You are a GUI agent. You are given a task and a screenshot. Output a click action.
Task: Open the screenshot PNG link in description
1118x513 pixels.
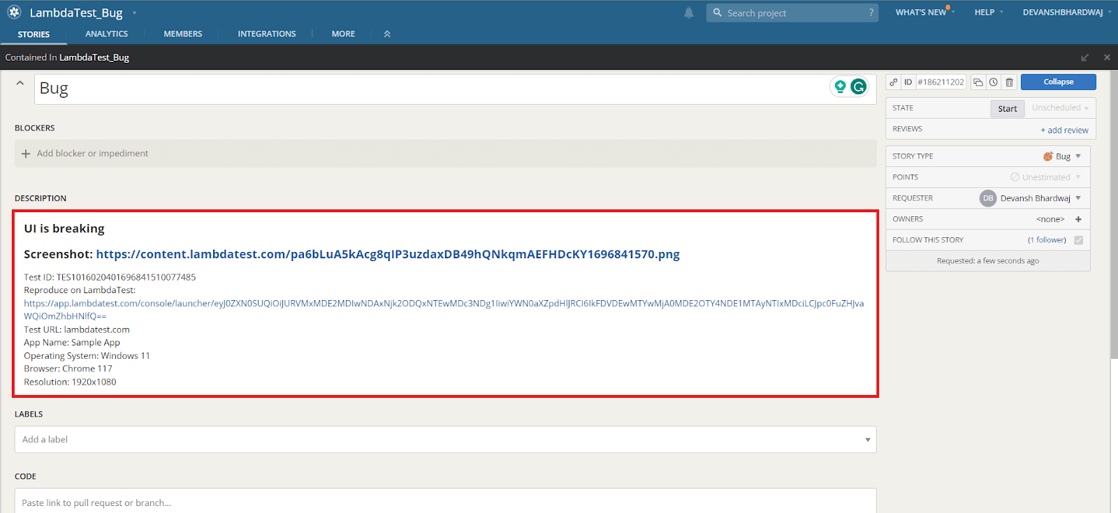[x=388, y=254]
